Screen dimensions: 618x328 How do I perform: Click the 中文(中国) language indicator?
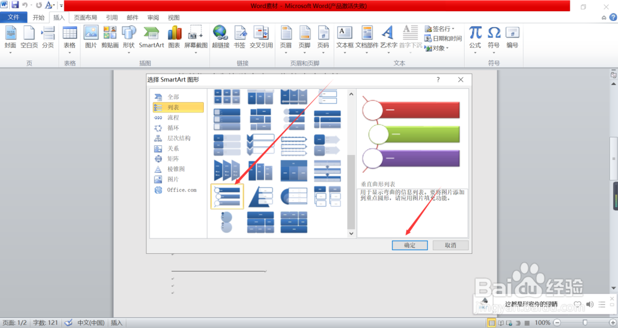tap(91, 323)
